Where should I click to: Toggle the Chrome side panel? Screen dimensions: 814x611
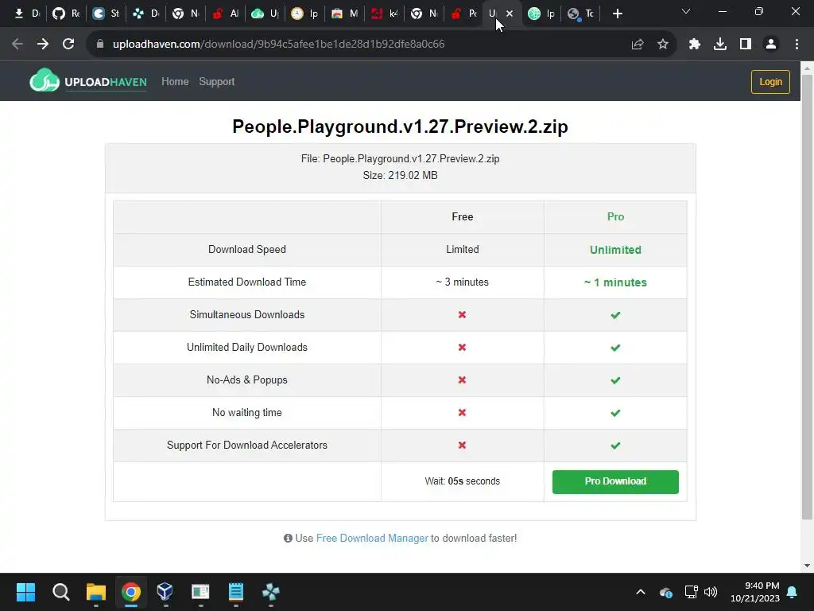click(746, 45)
